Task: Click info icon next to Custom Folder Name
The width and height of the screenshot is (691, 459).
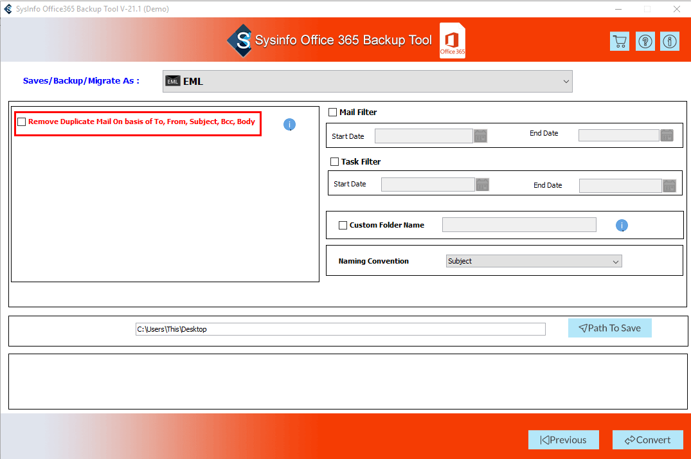Action: [622, 226]
